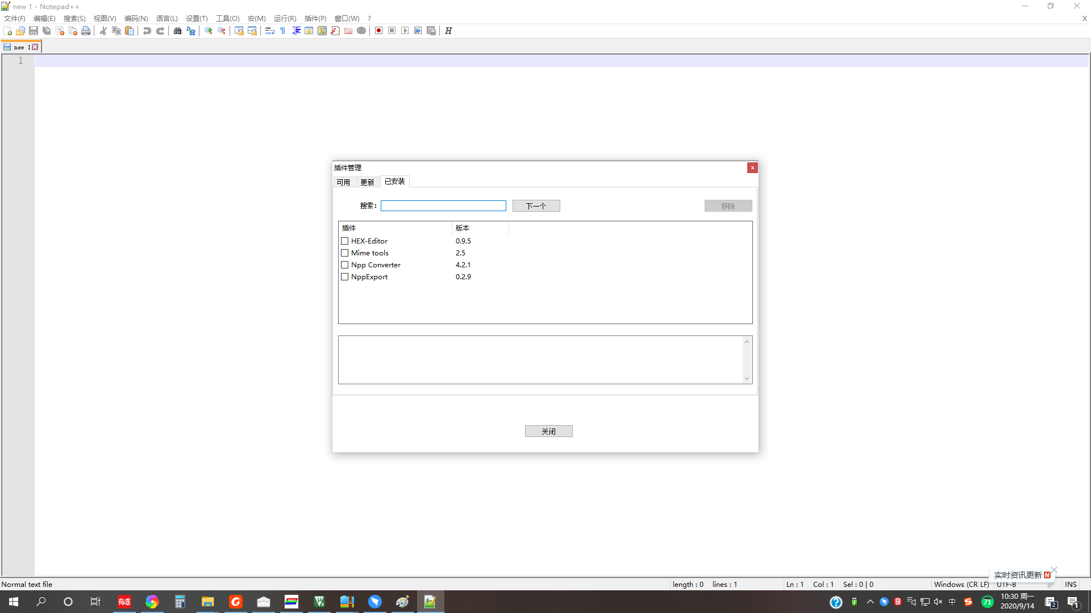Open the 插件(P) plugins menu
This screenshot has height=613, width=1091.
pos(315,18)
